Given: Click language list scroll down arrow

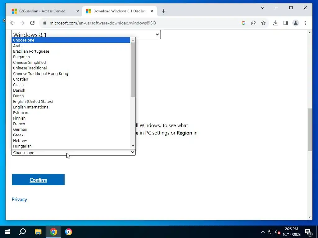Looking at the screenshot, I should [133, 146].
